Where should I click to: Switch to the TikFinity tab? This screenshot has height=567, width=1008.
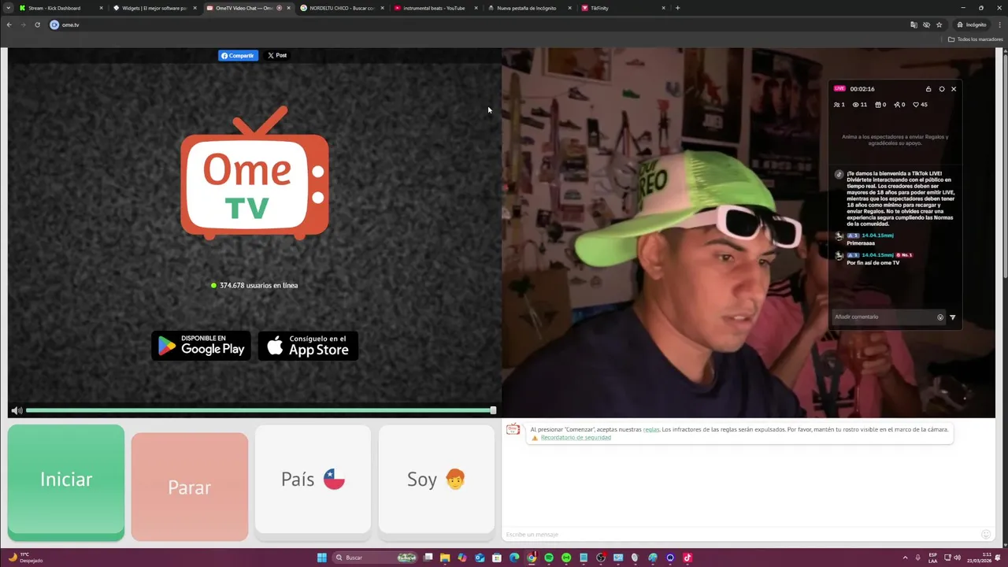click(x=622, y=8)
